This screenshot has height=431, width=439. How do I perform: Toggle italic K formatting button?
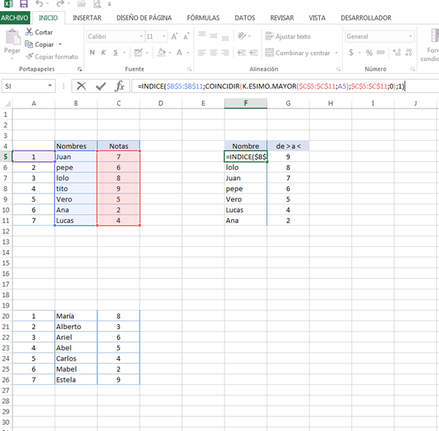pyautogui.click(x=104, y=53)
